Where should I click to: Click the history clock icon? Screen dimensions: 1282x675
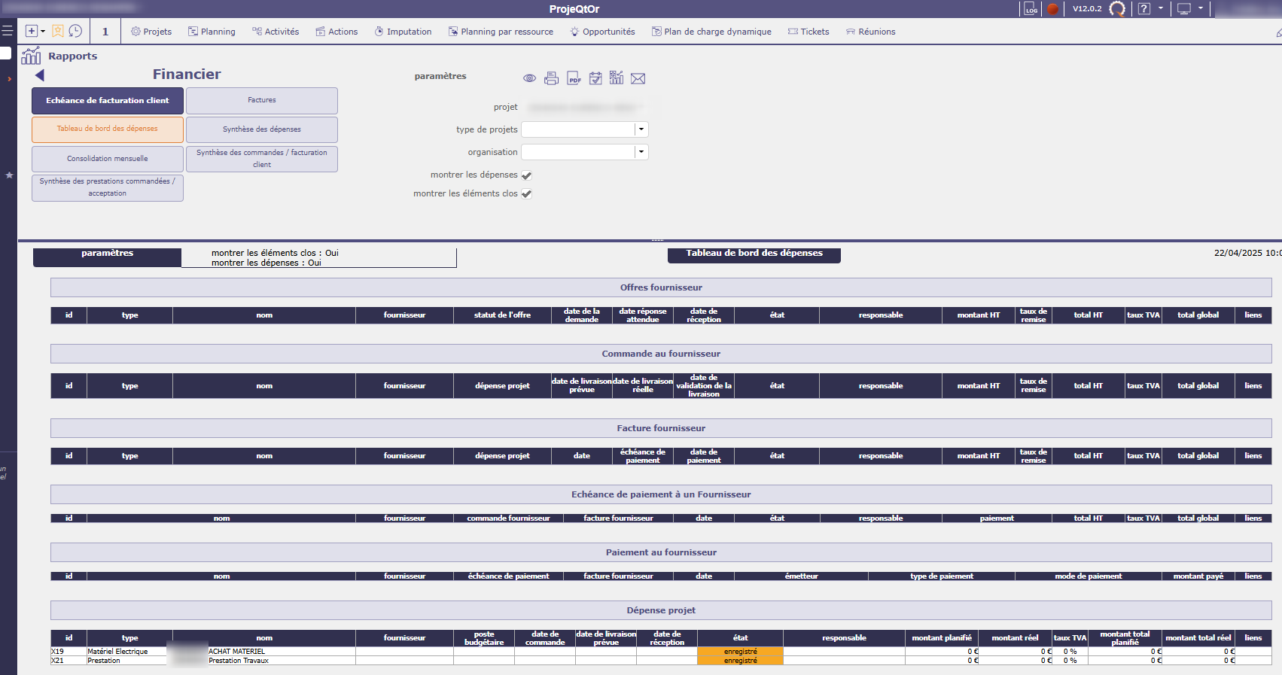75,31
